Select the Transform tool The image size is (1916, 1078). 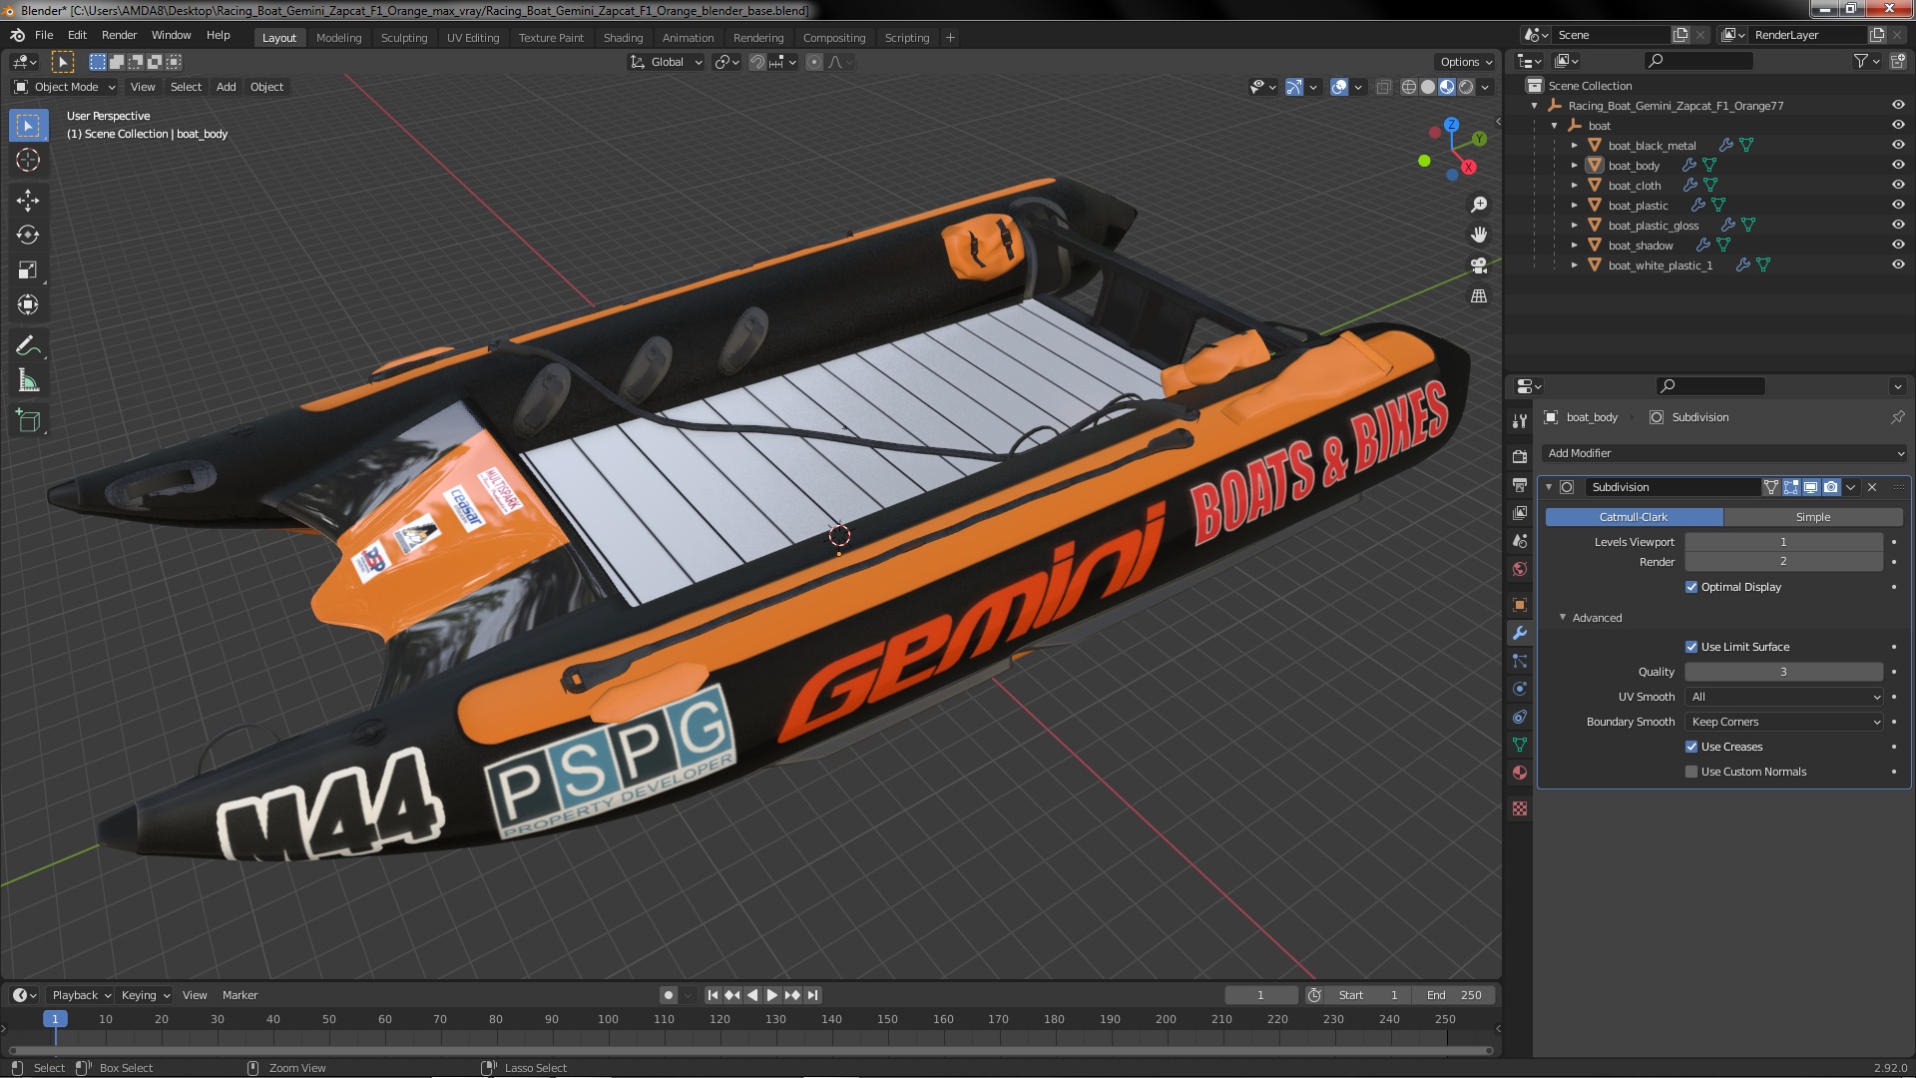click(x=28, y=305)
